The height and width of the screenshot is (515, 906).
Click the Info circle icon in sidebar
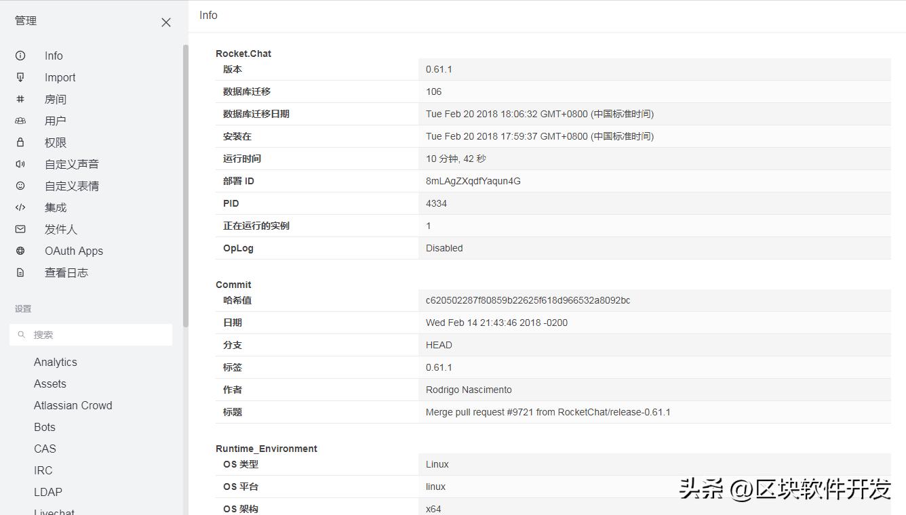(x=20, y=56)
